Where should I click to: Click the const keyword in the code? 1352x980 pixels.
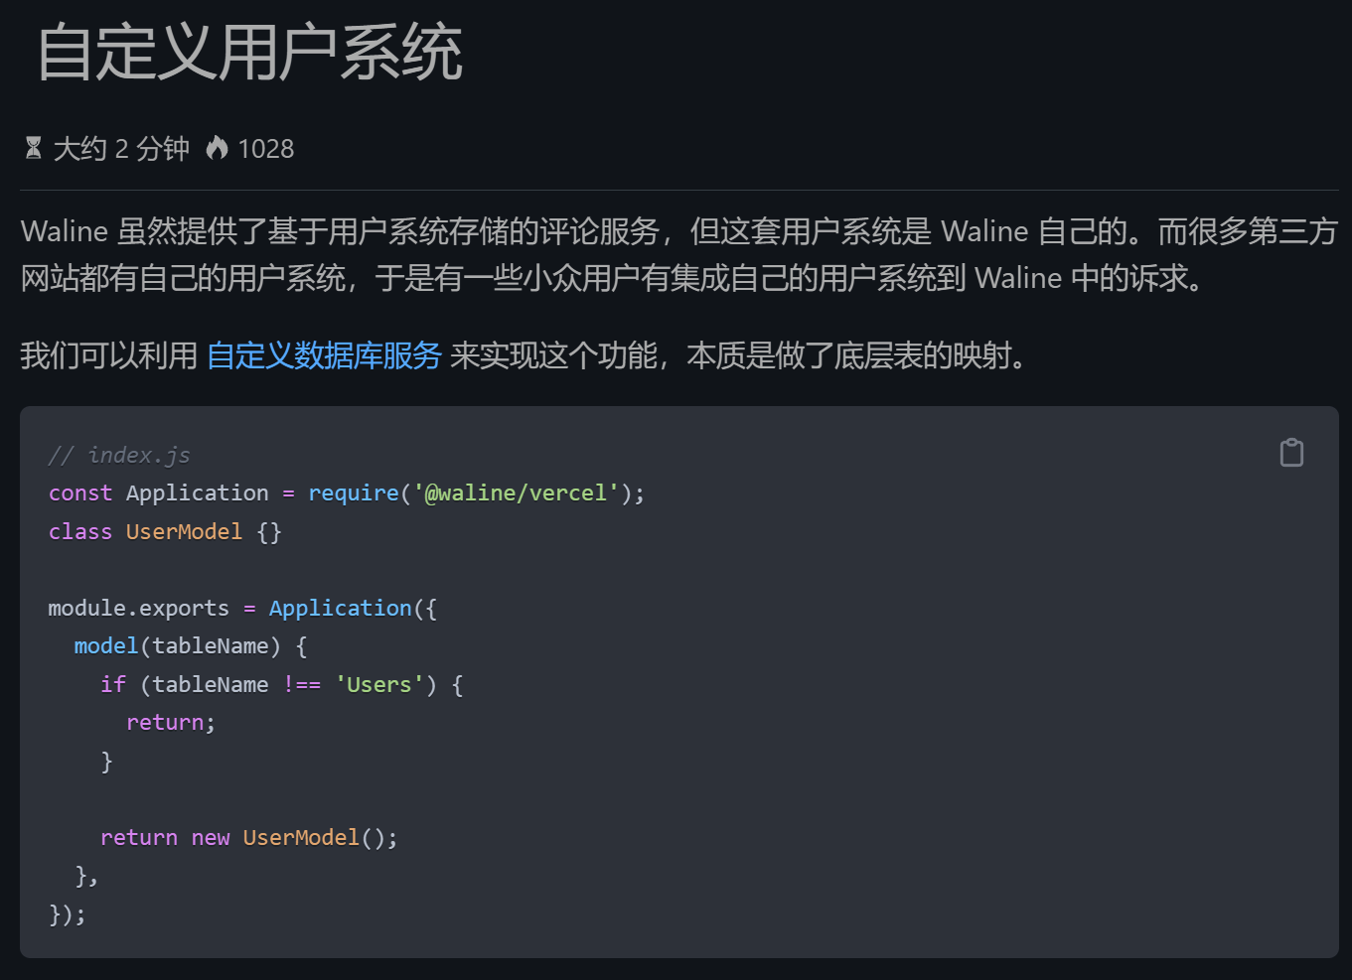point(80,493)
